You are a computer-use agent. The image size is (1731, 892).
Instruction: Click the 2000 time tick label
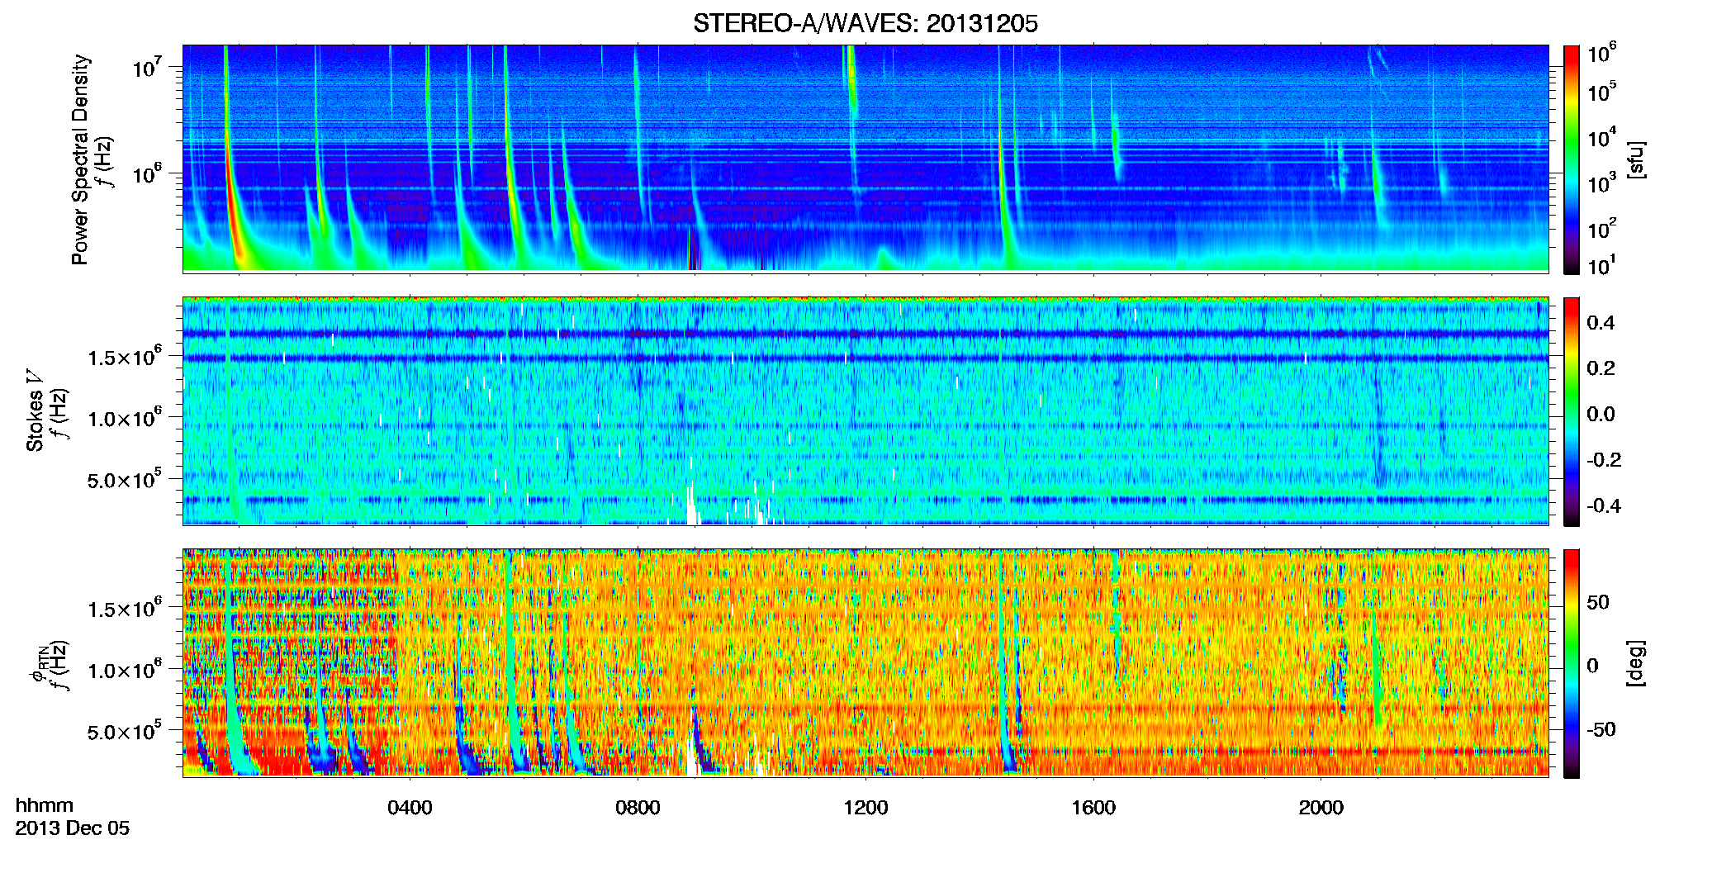1321,808
